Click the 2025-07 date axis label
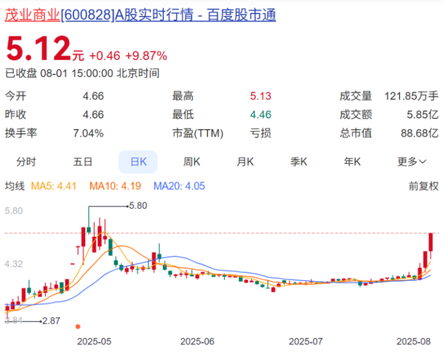444x354 pixels. 305,342
